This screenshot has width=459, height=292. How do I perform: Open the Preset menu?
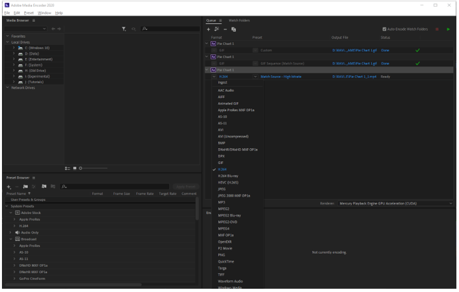[29, 13]
